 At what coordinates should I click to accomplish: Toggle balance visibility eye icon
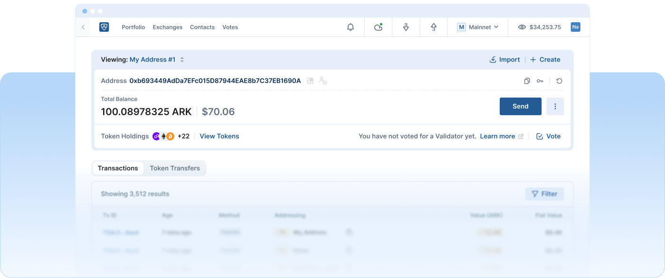[x=522, y=27]
